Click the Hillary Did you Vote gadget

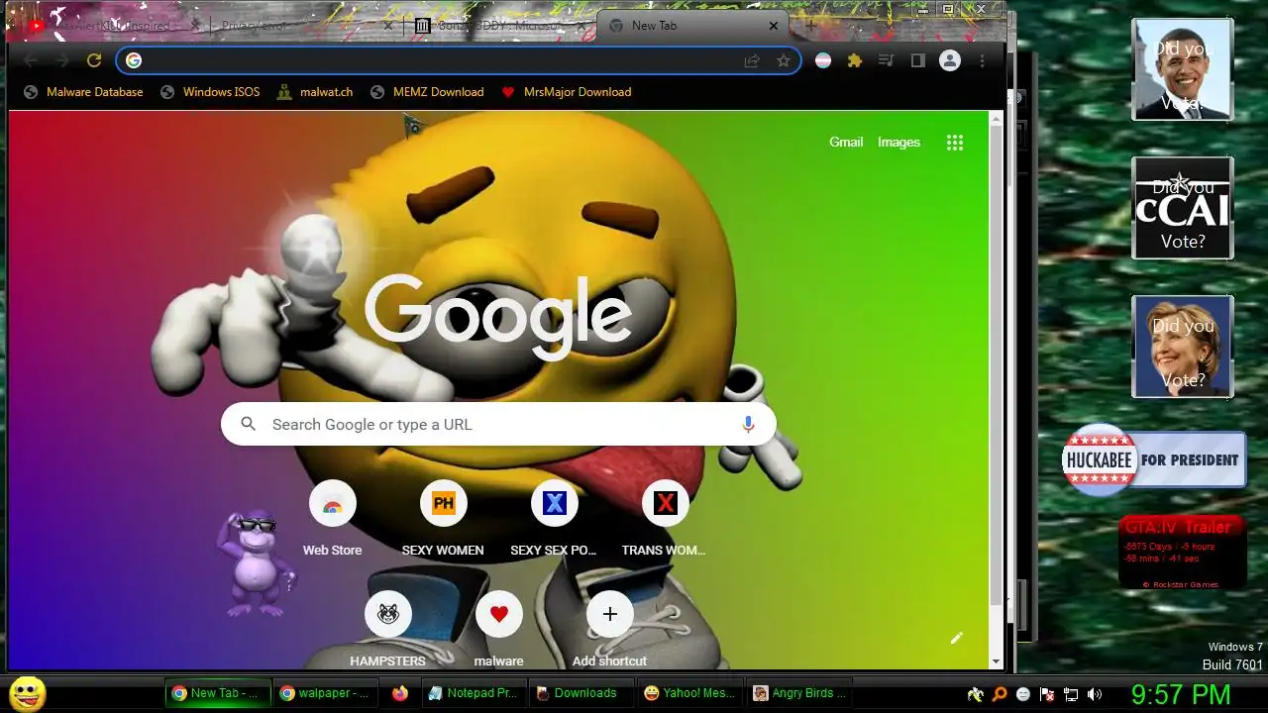(x=1183, y=347)
